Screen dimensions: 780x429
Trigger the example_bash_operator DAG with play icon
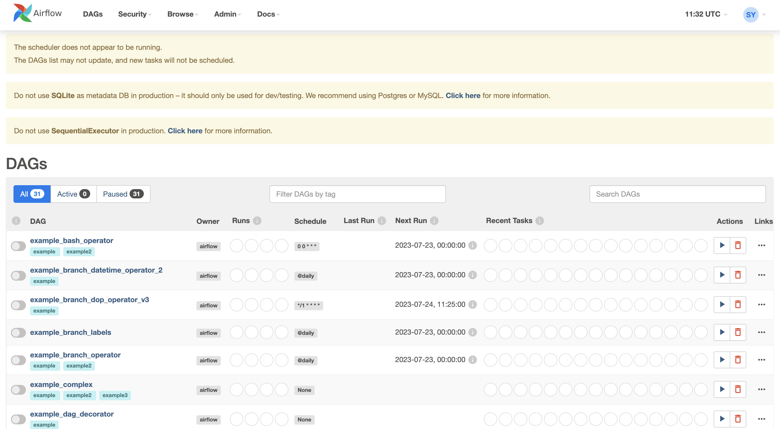click(722, 245)
